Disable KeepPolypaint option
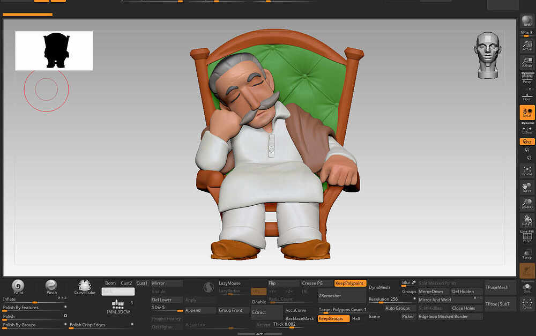The image size is (536, 336). (x=350, y=283)
